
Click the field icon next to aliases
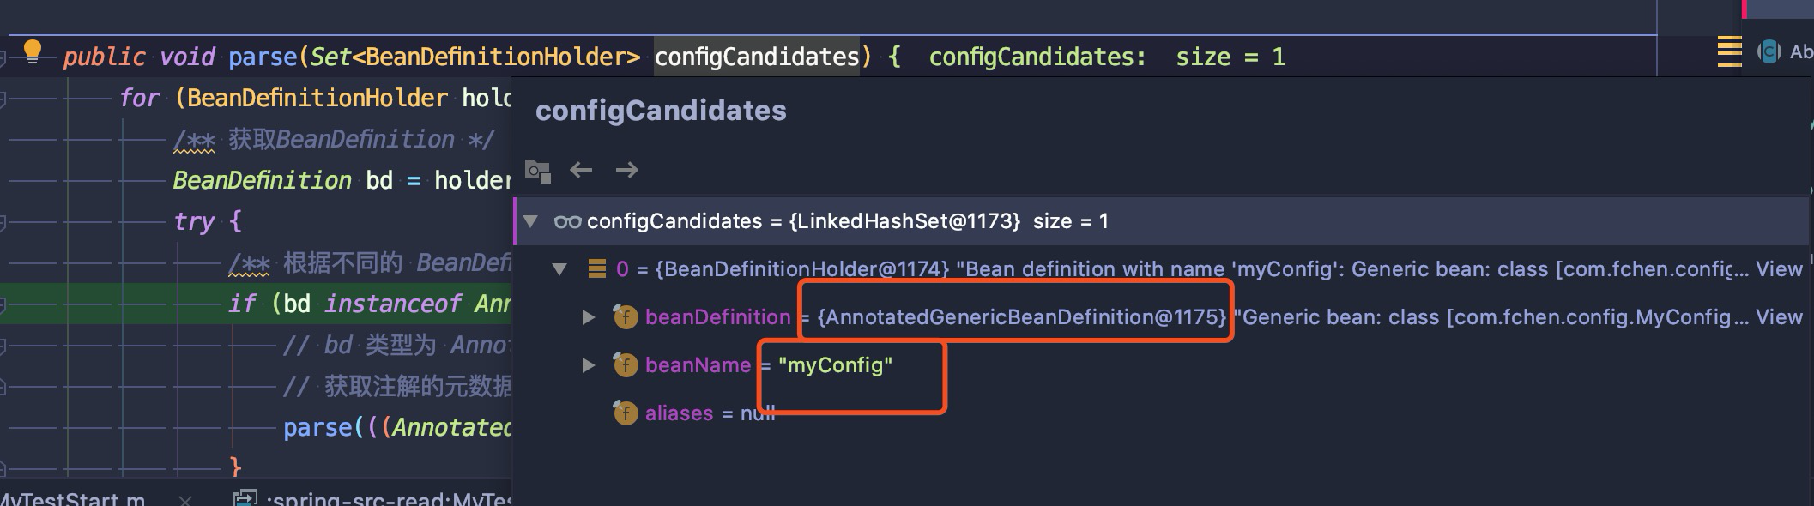coord(626,413)
